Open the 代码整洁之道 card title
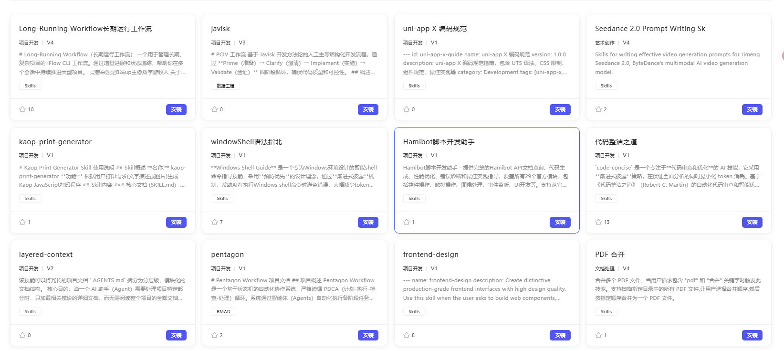The height and width of the screenshot is (351, 784). tap(616, 142)
